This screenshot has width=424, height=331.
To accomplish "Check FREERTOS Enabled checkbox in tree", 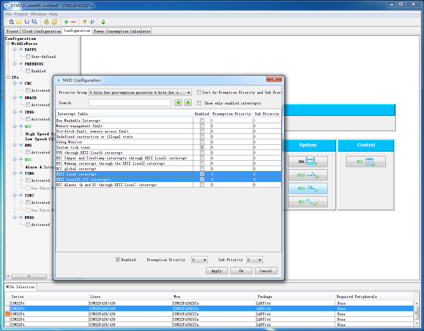I will [28, 71].
